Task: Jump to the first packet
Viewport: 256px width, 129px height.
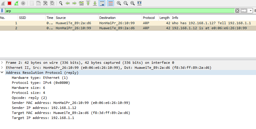Action: tap(88, 3)
